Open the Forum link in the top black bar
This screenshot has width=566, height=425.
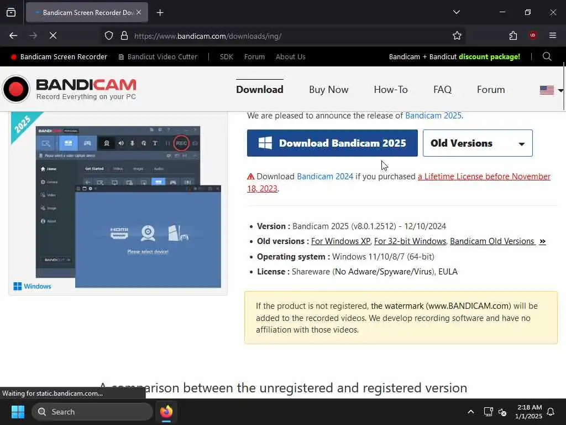point(254,57)
